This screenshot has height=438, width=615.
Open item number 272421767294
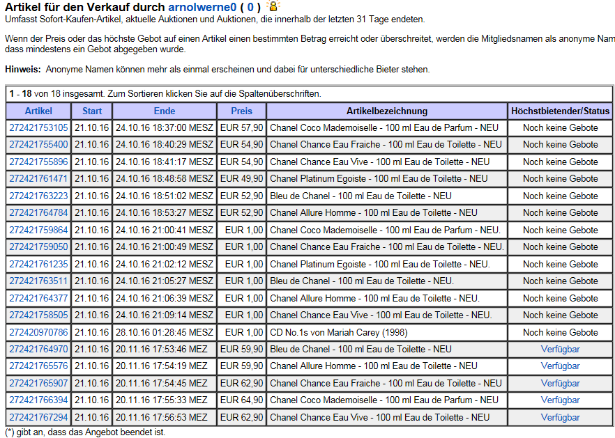[38, 417]
